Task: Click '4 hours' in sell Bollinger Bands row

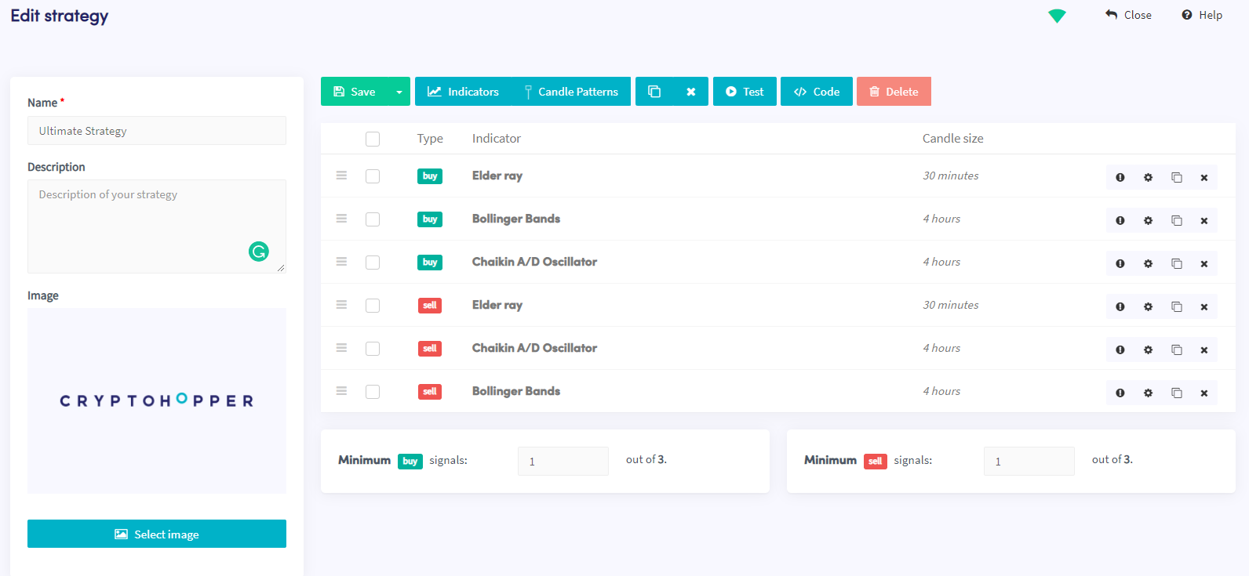Action: (x=941, y=391)
